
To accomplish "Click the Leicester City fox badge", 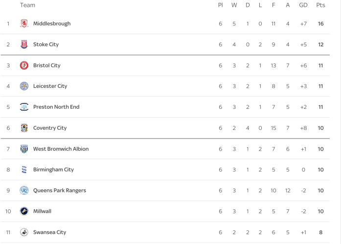I will click(x=24, y=86).
